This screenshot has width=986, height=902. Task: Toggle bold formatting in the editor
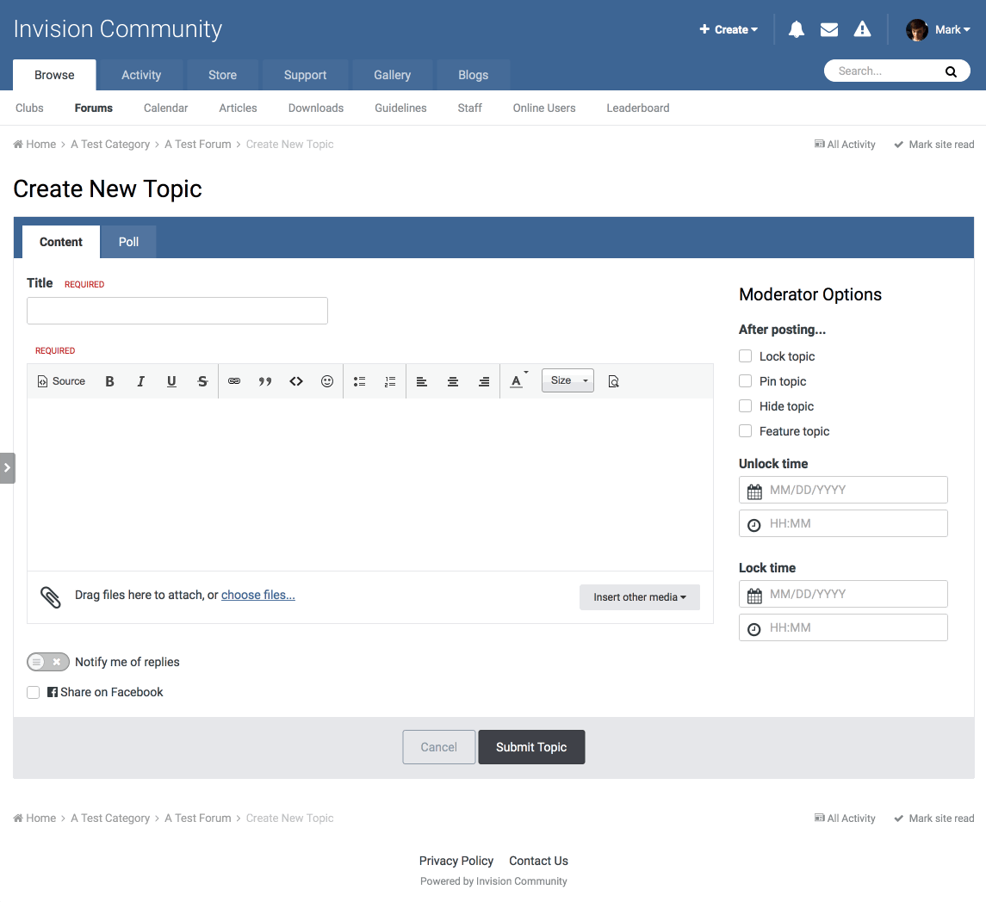[x=109, y=381]
